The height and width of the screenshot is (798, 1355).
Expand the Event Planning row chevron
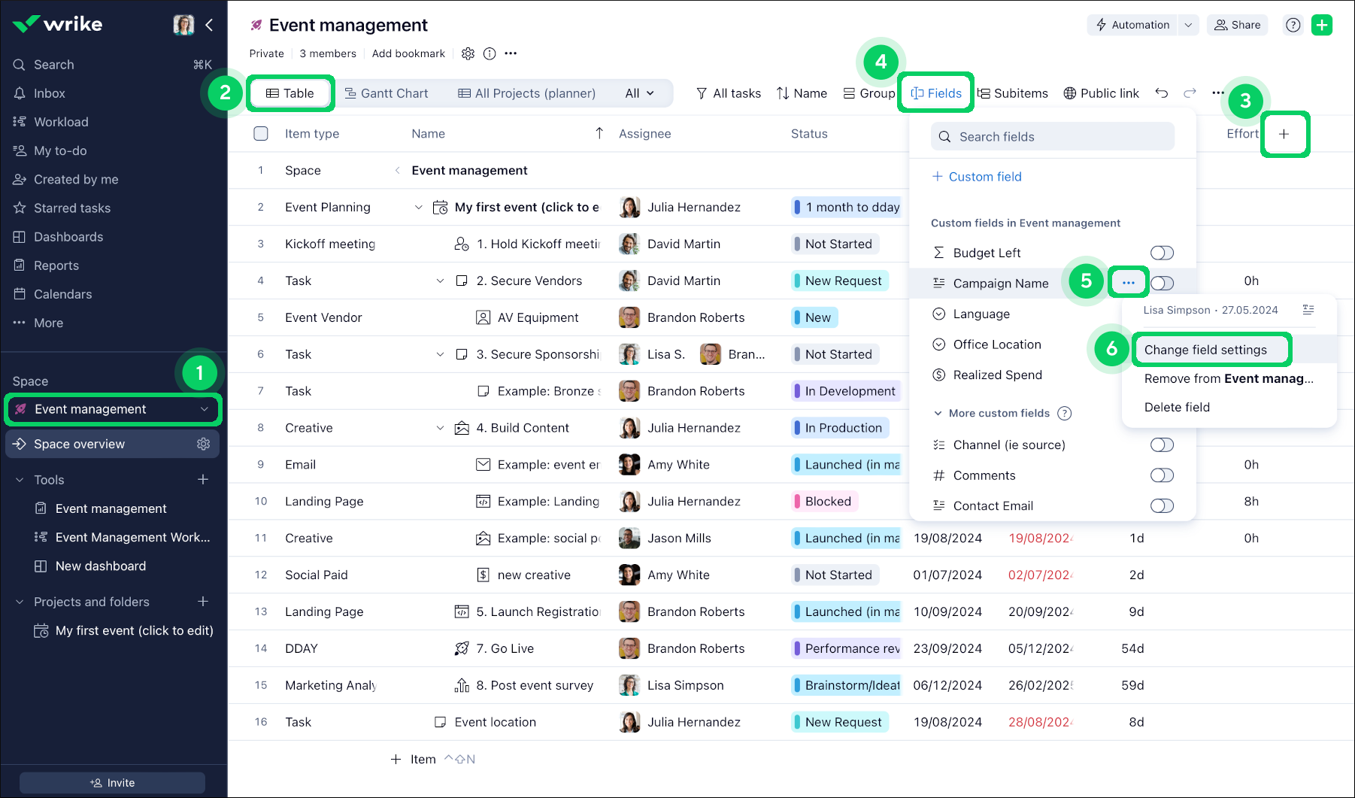pyautogui.click(x=419, y=207)
